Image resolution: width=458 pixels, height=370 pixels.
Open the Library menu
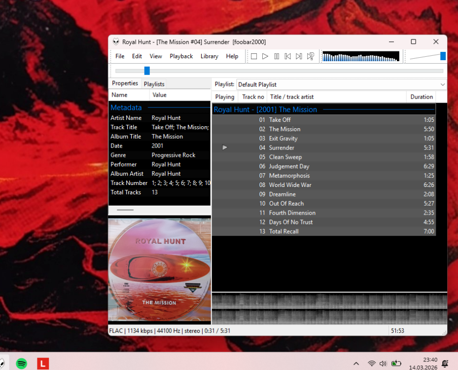point(209,56)
